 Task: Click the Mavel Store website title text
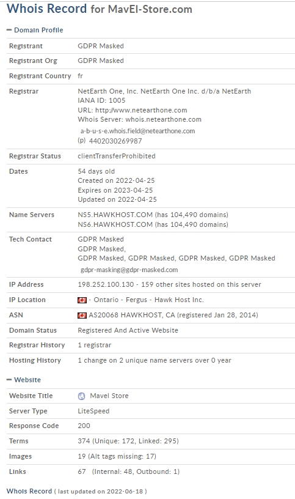109,396
